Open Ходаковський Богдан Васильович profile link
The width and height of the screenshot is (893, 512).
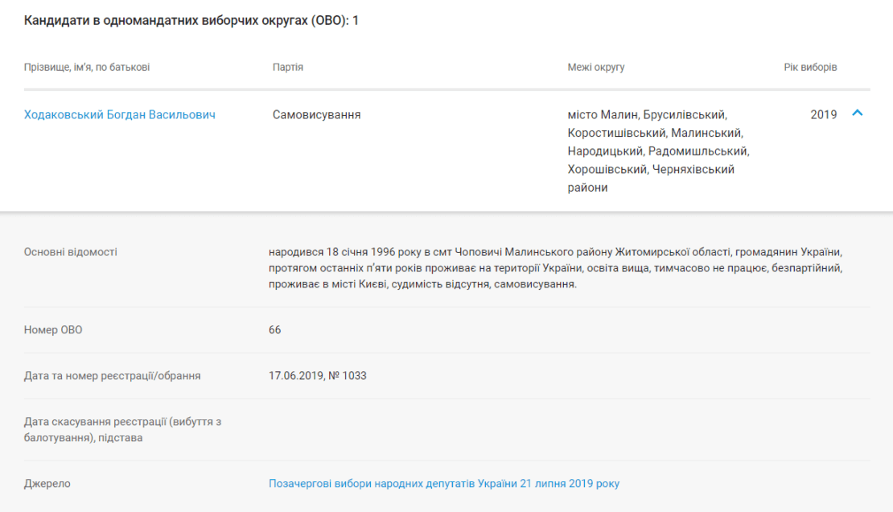coord(120,114)
